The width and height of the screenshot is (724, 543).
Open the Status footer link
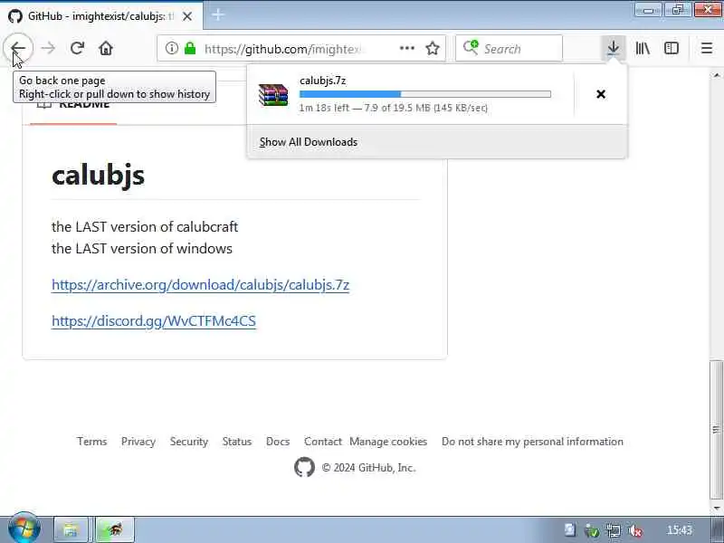pos(237,442)
